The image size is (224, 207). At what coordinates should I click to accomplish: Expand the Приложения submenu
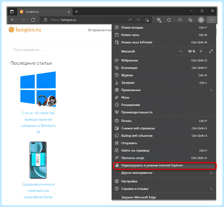point(164,90)
